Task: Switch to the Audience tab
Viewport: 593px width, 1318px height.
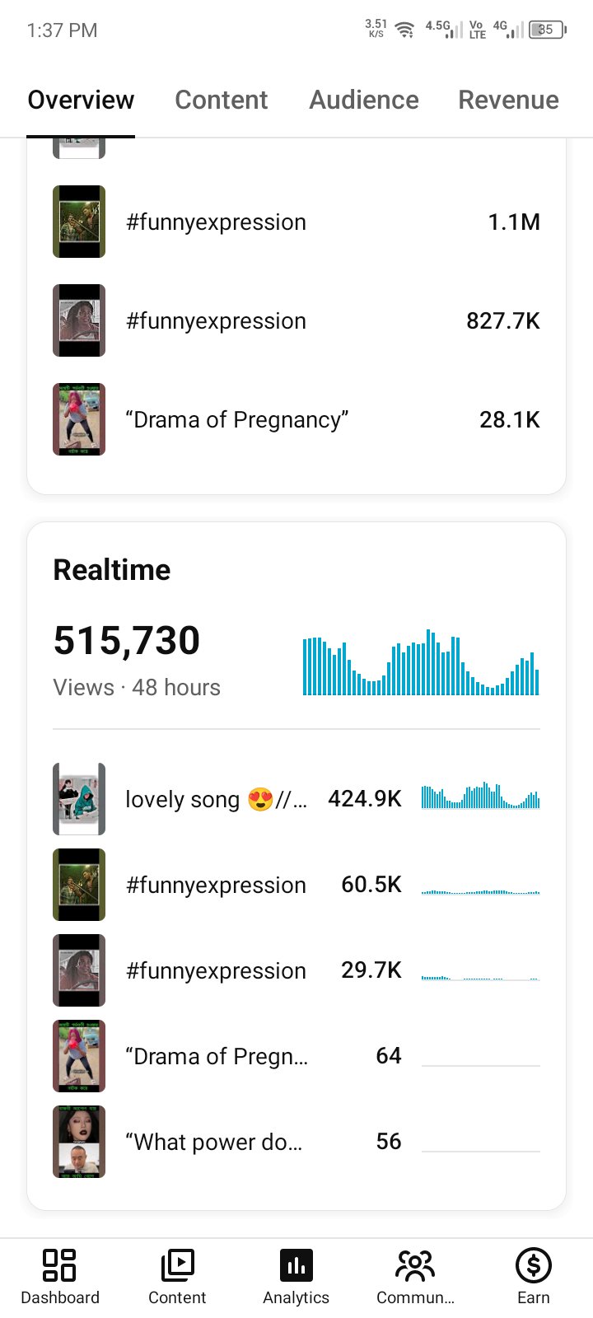Action: coord(364,100)
